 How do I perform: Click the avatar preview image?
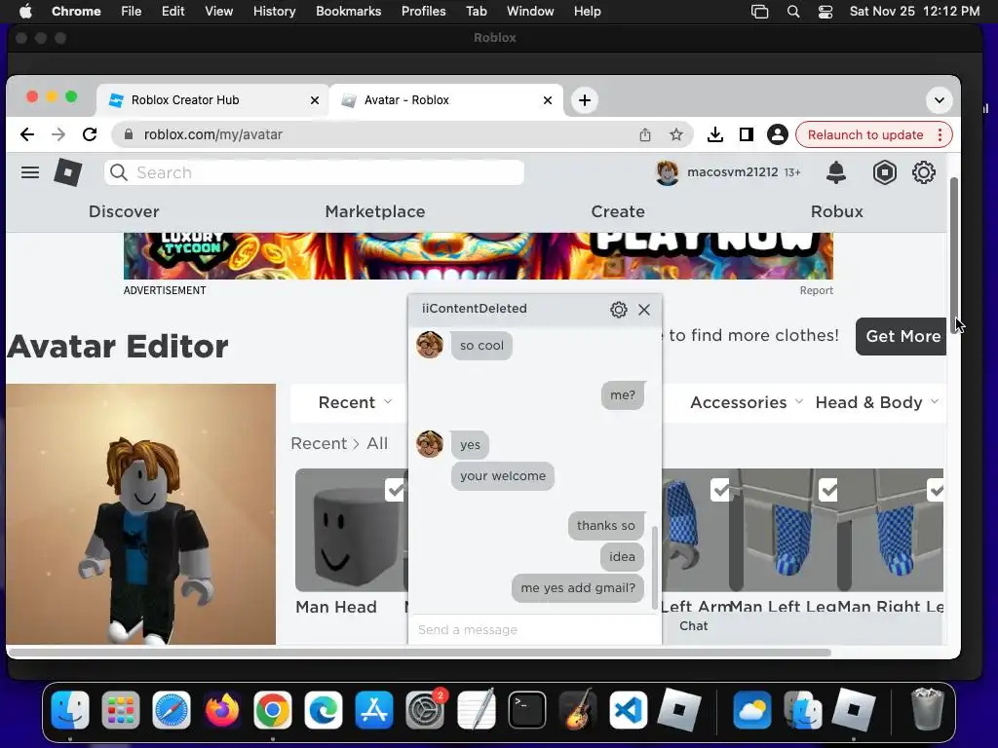pos(140,514)
